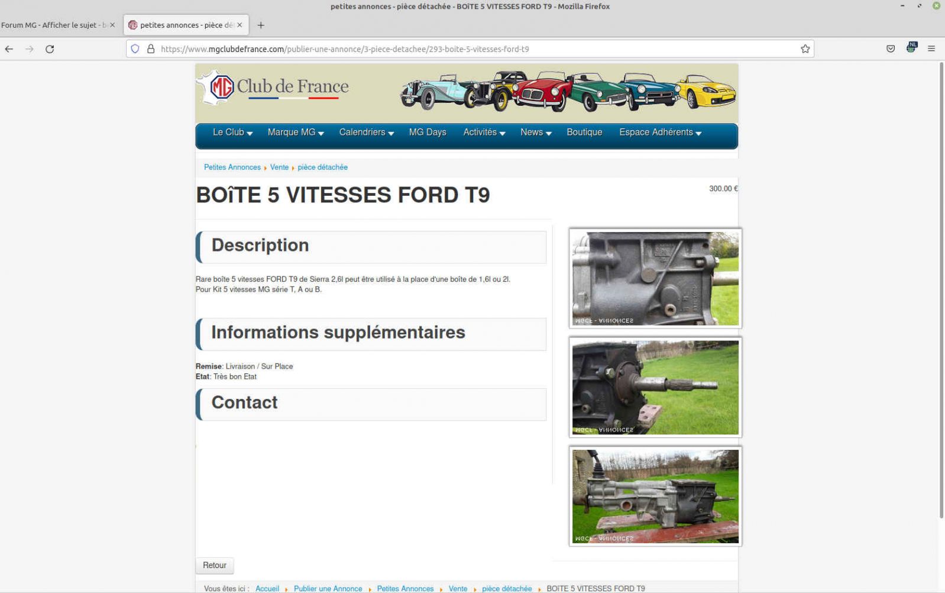This screenshot has width=945, height=593.
Task: Close the petites annonces tab
Action: coord(240,25)
